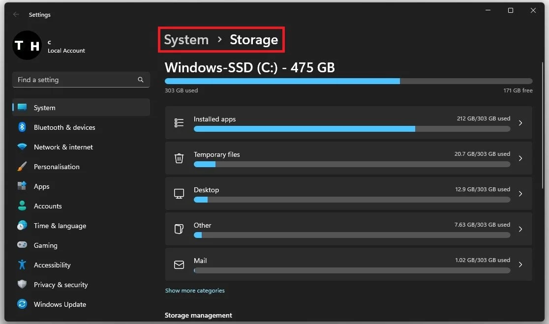This screenshot has width=549, height=324.
Task: Click the '171 GB free' text
Action: pyautogui.click(x=518, y=90)
